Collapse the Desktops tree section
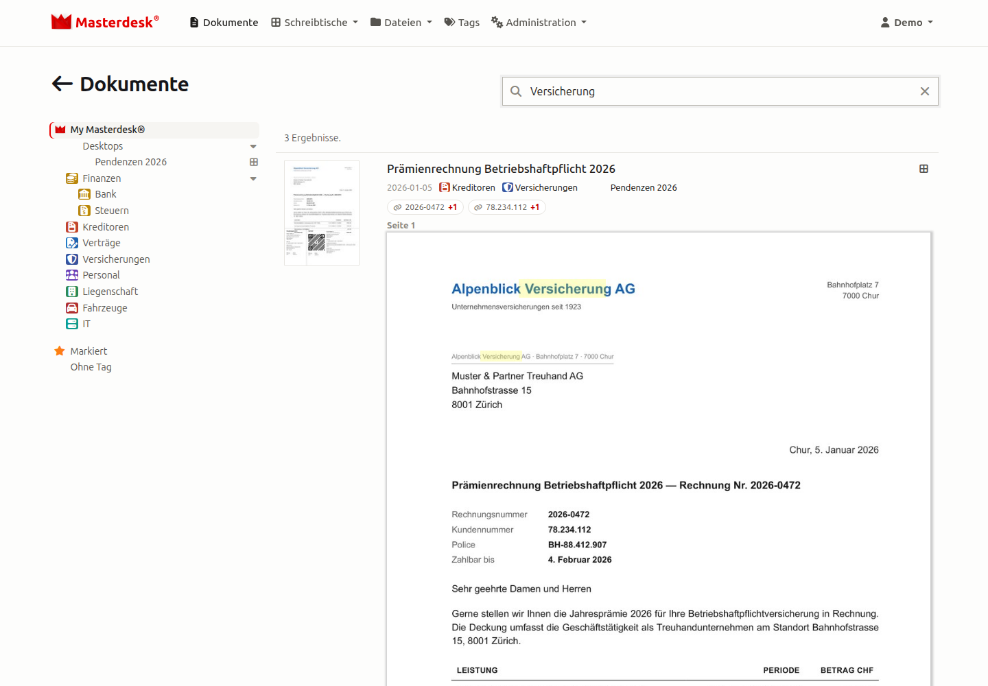Screen dimensions: 988x686 pos(253,146)
